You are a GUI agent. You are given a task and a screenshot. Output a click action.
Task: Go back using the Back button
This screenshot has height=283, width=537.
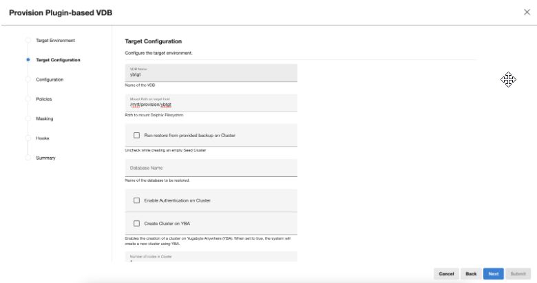click(x=471, y=274)
